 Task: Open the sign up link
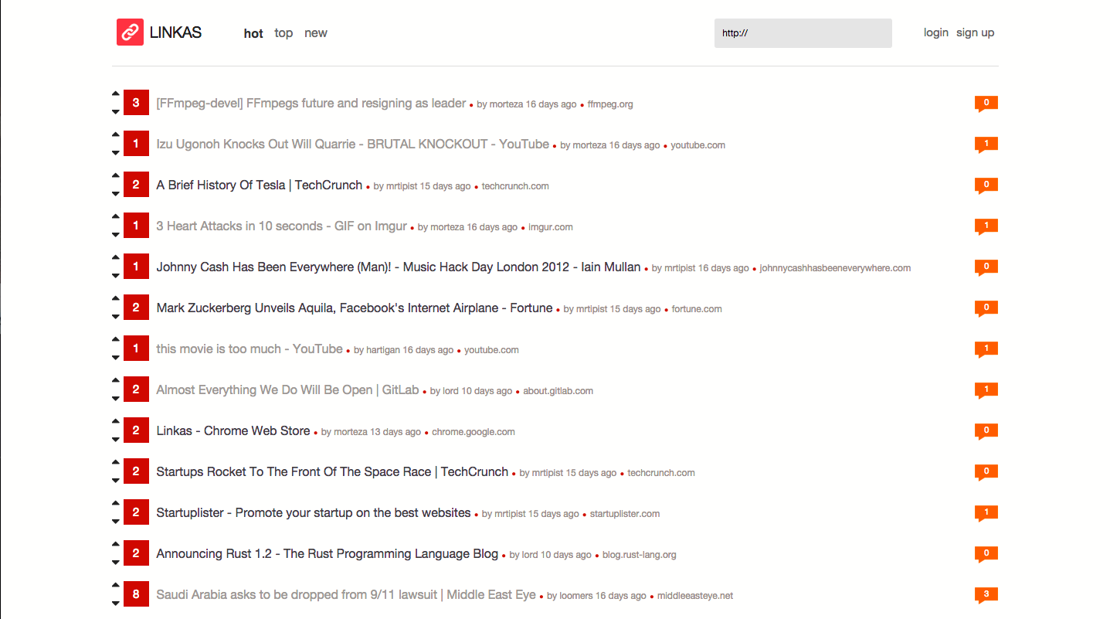(x=976, y=32)
